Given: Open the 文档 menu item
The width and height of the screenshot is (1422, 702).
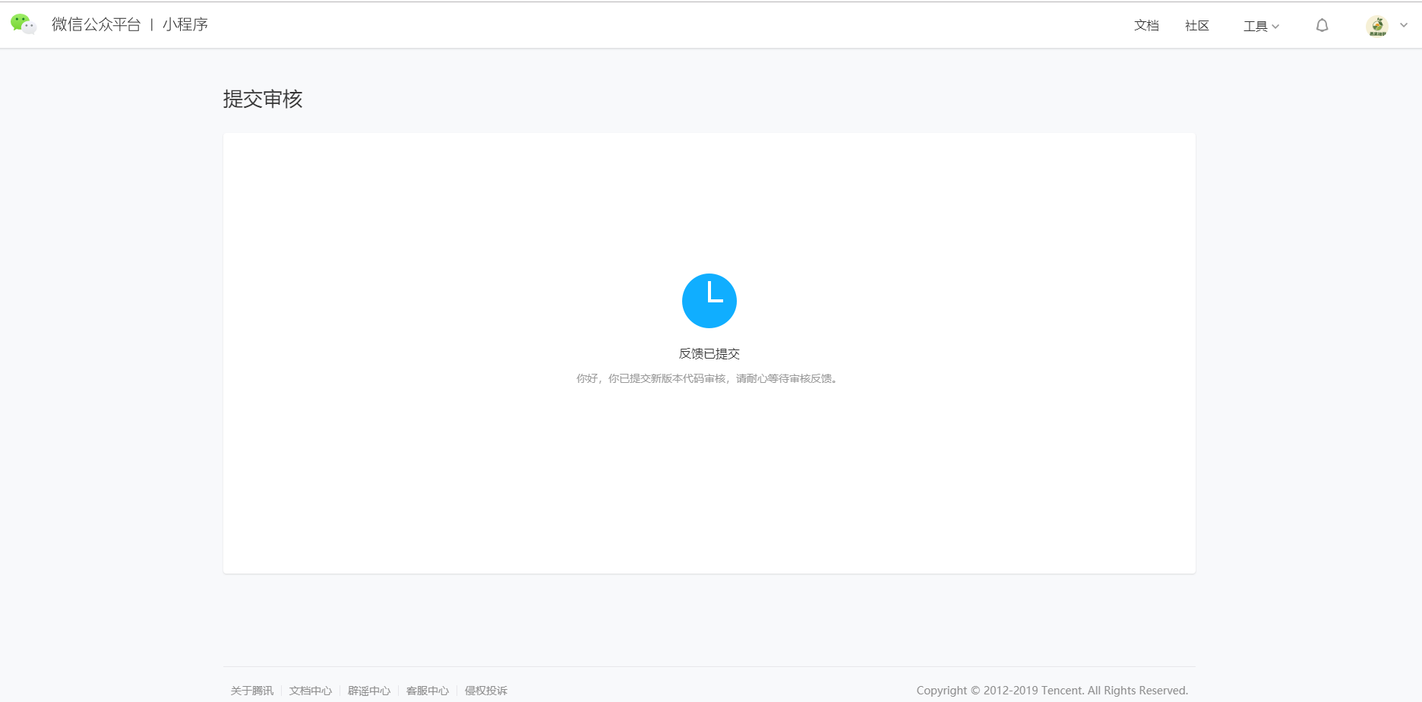Looking at the screenshot, I should coord(1146,26).
